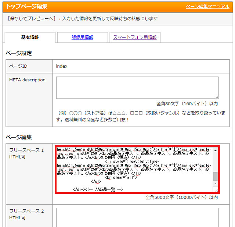Click the resize handle of フリースペース 1
Image resolution: width=235 pixels, height=227 pixels.
(x=217, y=190)
